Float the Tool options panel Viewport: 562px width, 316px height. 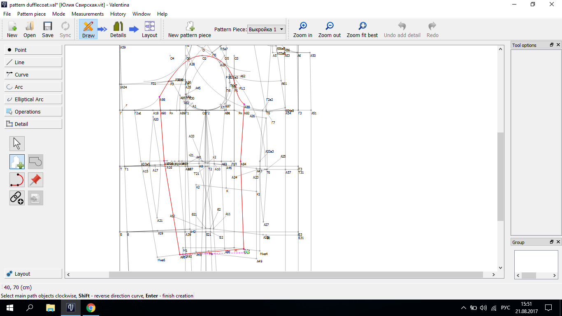click(552, 45)
